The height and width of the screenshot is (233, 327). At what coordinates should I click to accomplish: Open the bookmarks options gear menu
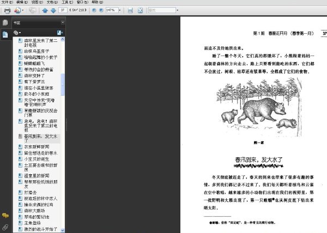(17, 33)
